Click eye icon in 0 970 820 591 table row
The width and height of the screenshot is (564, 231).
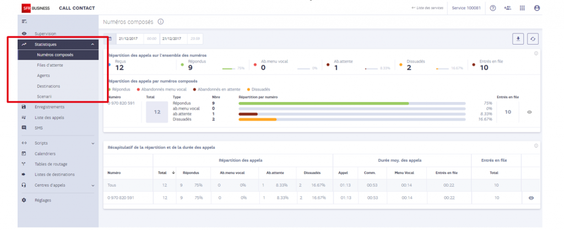click(531, 198)
